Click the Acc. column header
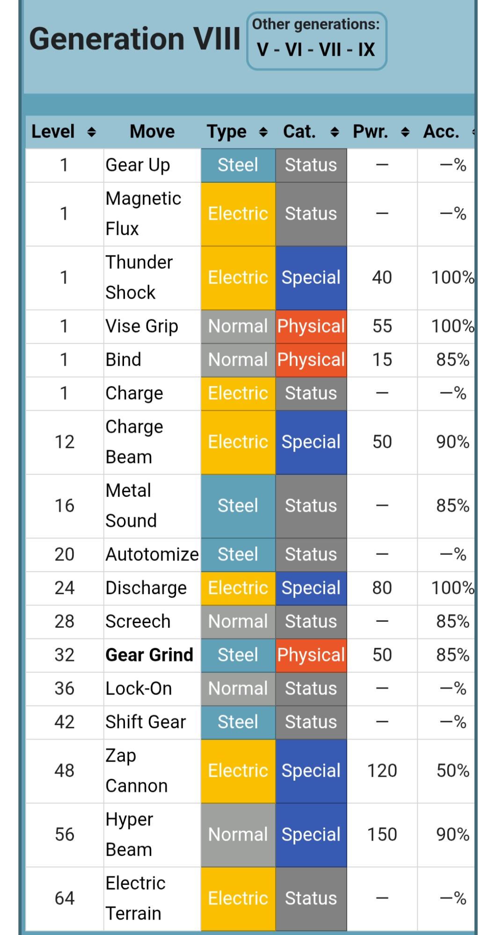 [441, 132]
